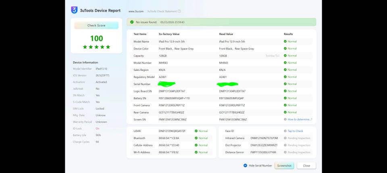The width and height of the screenshot is (387, 173).
Task: Click the info icon beside Tap to Check
Action: point(285,131)
